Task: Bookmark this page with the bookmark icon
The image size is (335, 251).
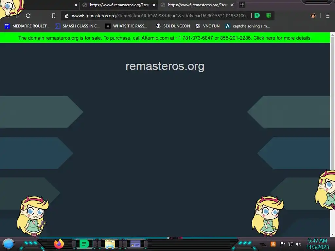Action: pos(54,16)
